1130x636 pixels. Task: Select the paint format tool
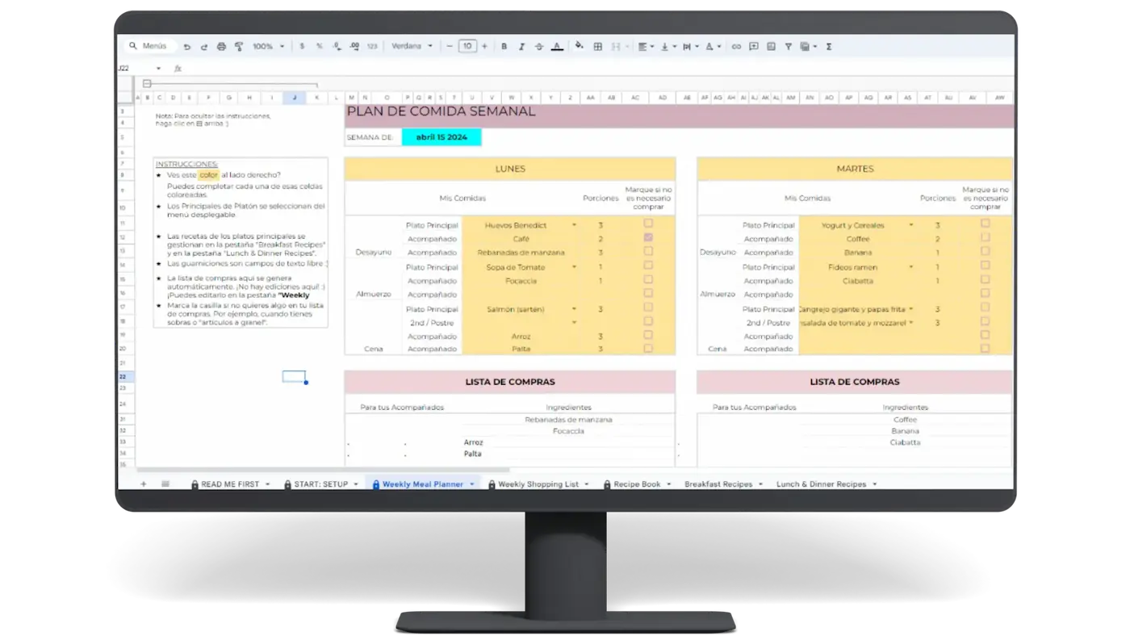239,47
